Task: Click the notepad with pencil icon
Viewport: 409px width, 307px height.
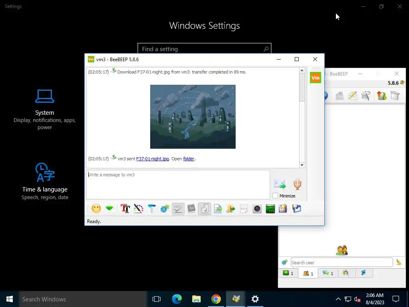Action: [283, 209]
